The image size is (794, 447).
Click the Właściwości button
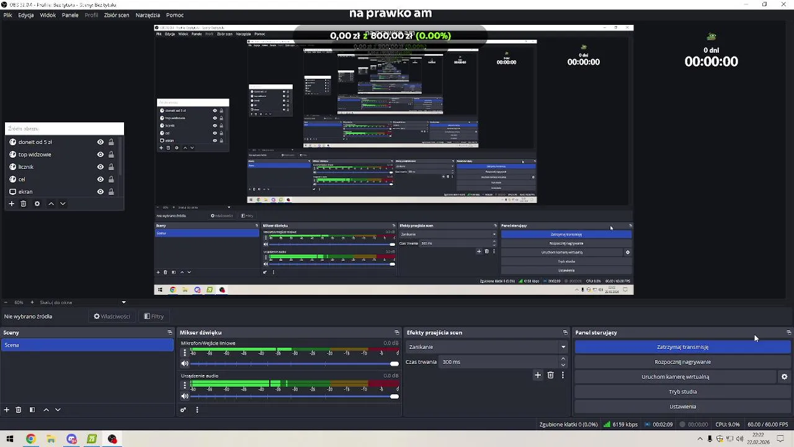tap(112, 317)
